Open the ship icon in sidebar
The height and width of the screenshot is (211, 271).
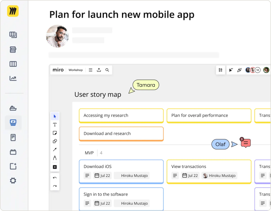pyautogui.click(x=13, y=108)
